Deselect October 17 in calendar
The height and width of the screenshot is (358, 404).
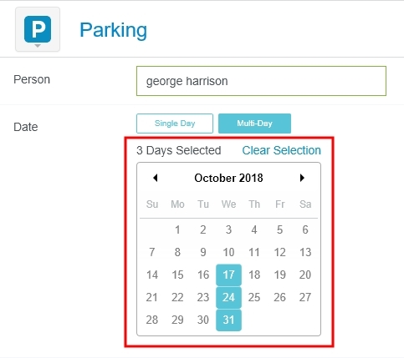pos(228,275)
